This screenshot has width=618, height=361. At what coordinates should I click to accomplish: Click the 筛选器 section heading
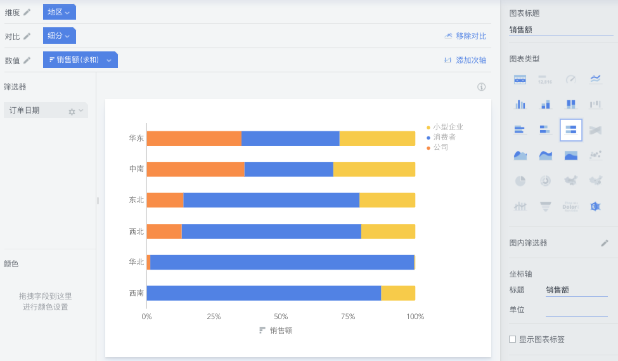15,87
